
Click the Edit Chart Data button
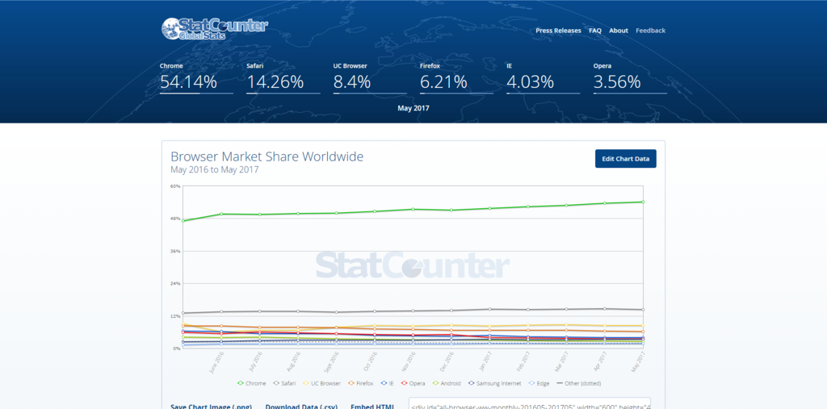(626, 159)
